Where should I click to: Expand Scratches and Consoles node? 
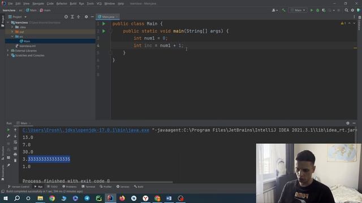pos(8,55)
